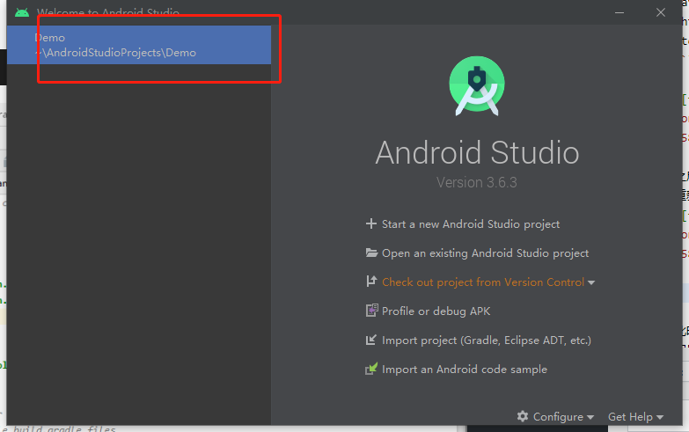
Task: Click 'Check out project from Version Control' text
Action: coord(482,282)
